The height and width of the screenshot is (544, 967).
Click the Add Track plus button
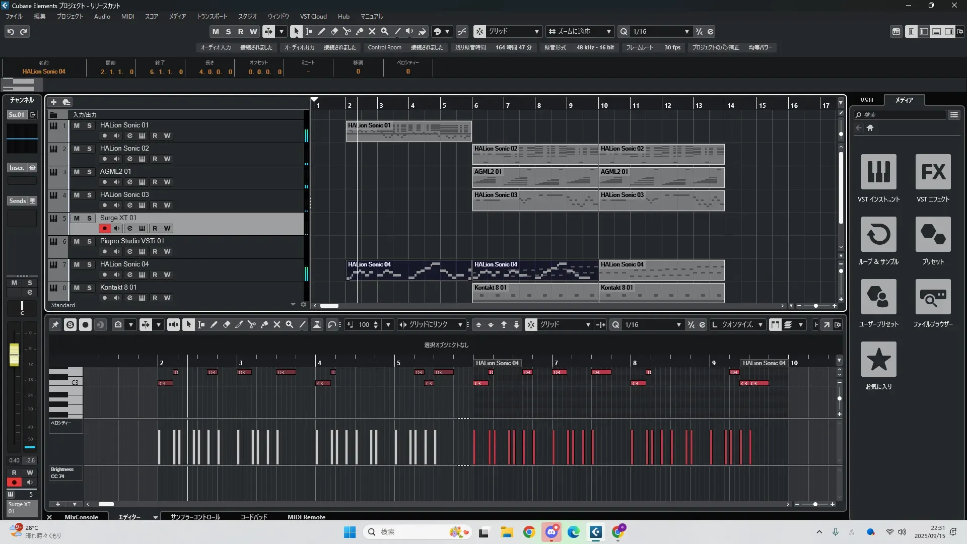tap(54, 102)
